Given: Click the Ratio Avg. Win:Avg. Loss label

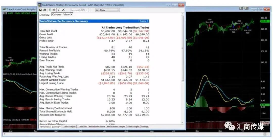Looking at the screenshot, I should pos(54,77).
